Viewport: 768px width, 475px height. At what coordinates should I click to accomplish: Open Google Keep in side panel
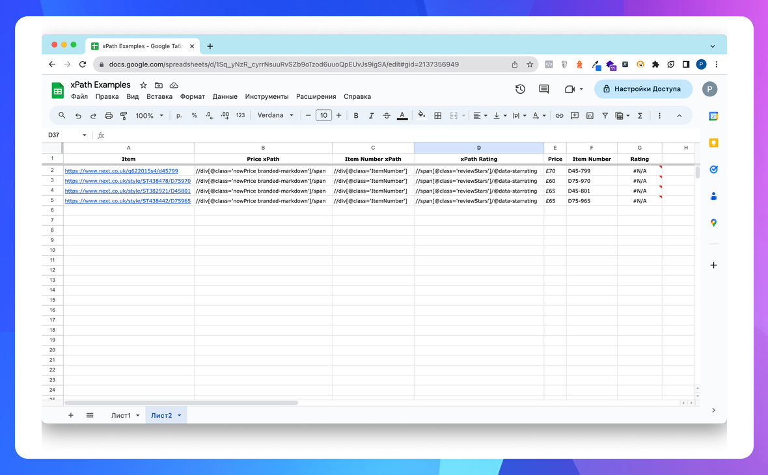coord(713,142)
